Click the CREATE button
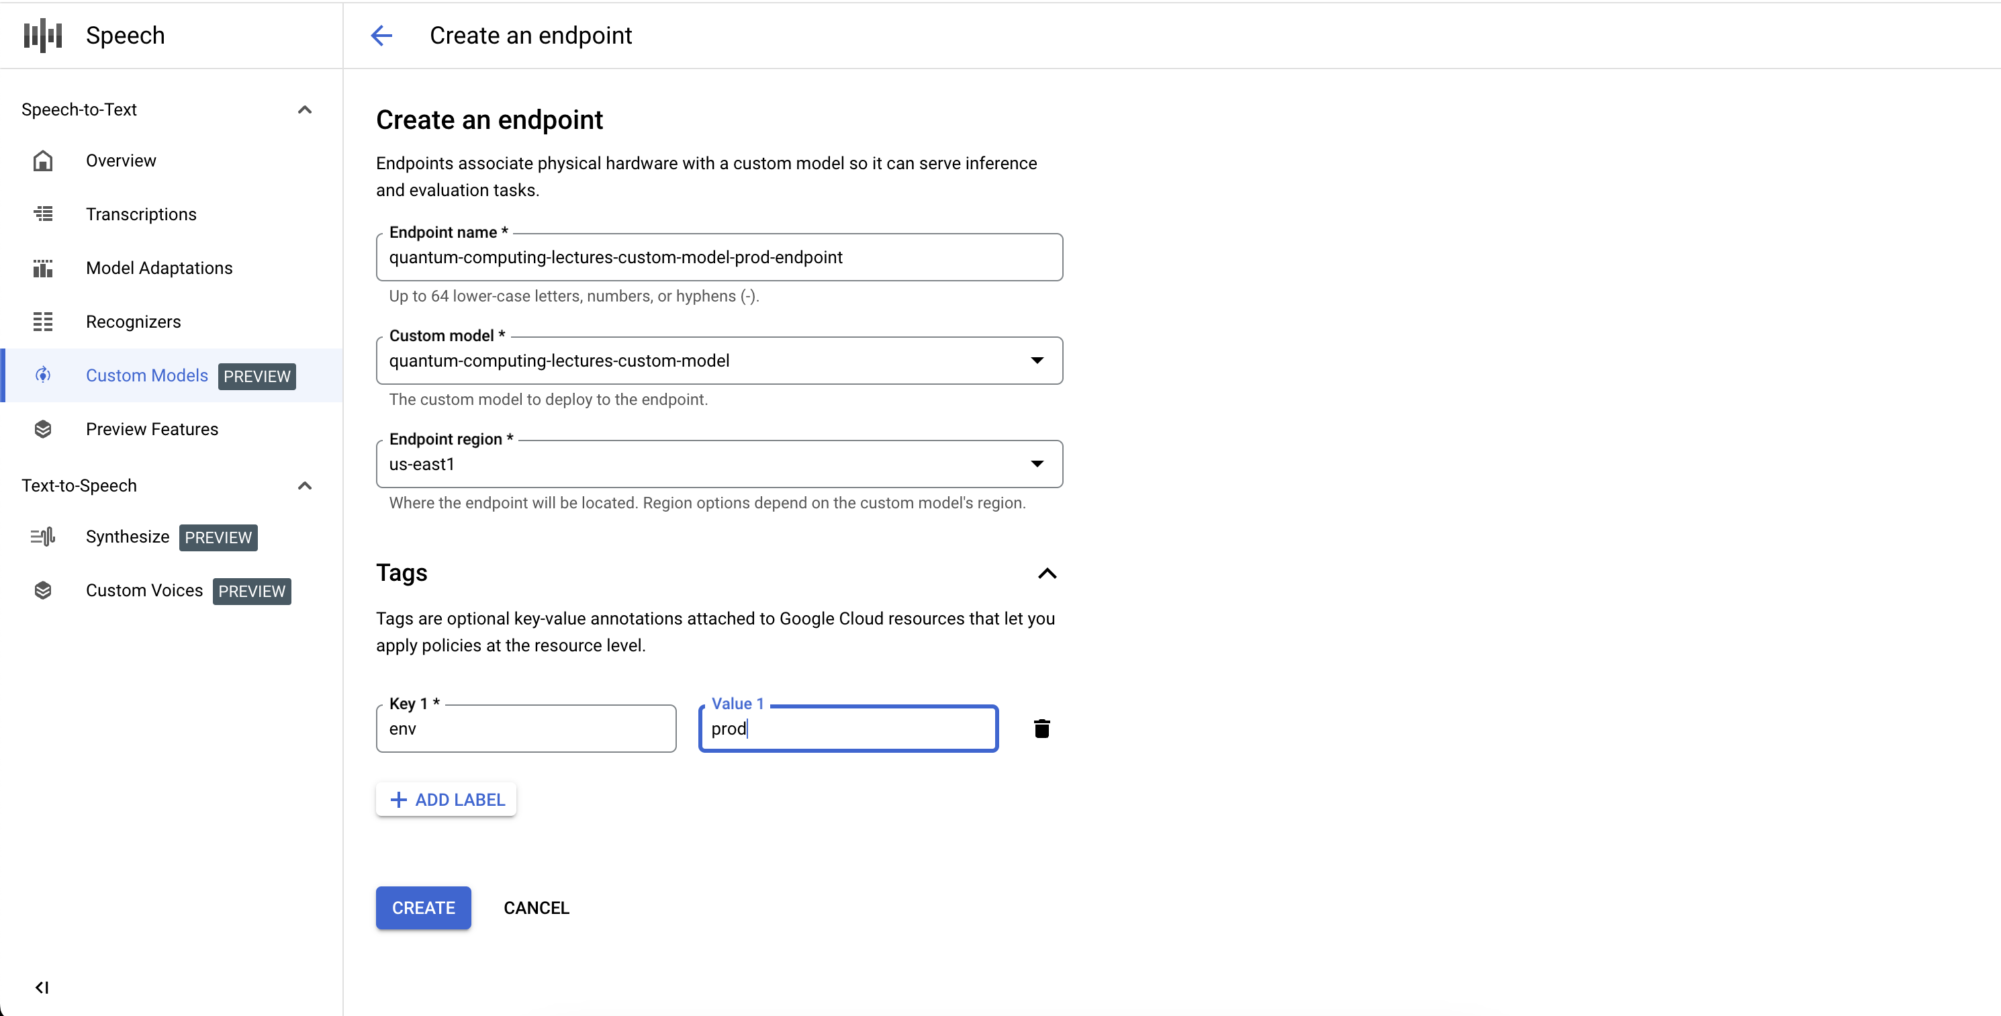Image resolution: width=2001 pixels, height=1016 pixels. click(x=424, y=909)
